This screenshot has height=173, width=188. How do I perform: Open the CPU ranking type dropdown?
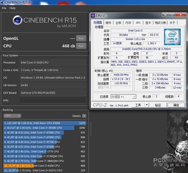[12, 116]
